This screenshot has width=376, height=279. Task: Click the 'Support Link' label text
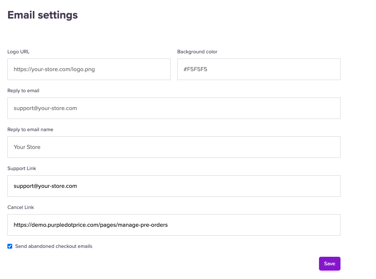[x=22, y=169]
